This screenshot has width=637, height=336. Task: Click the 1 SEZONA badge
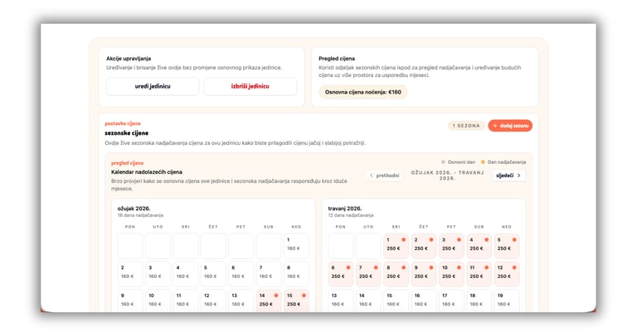pos(465,126)
